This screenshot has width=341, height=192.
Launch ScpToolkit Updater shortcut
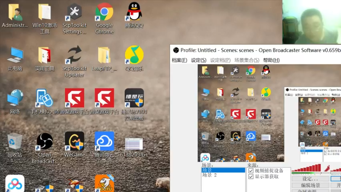coord(74,61)
